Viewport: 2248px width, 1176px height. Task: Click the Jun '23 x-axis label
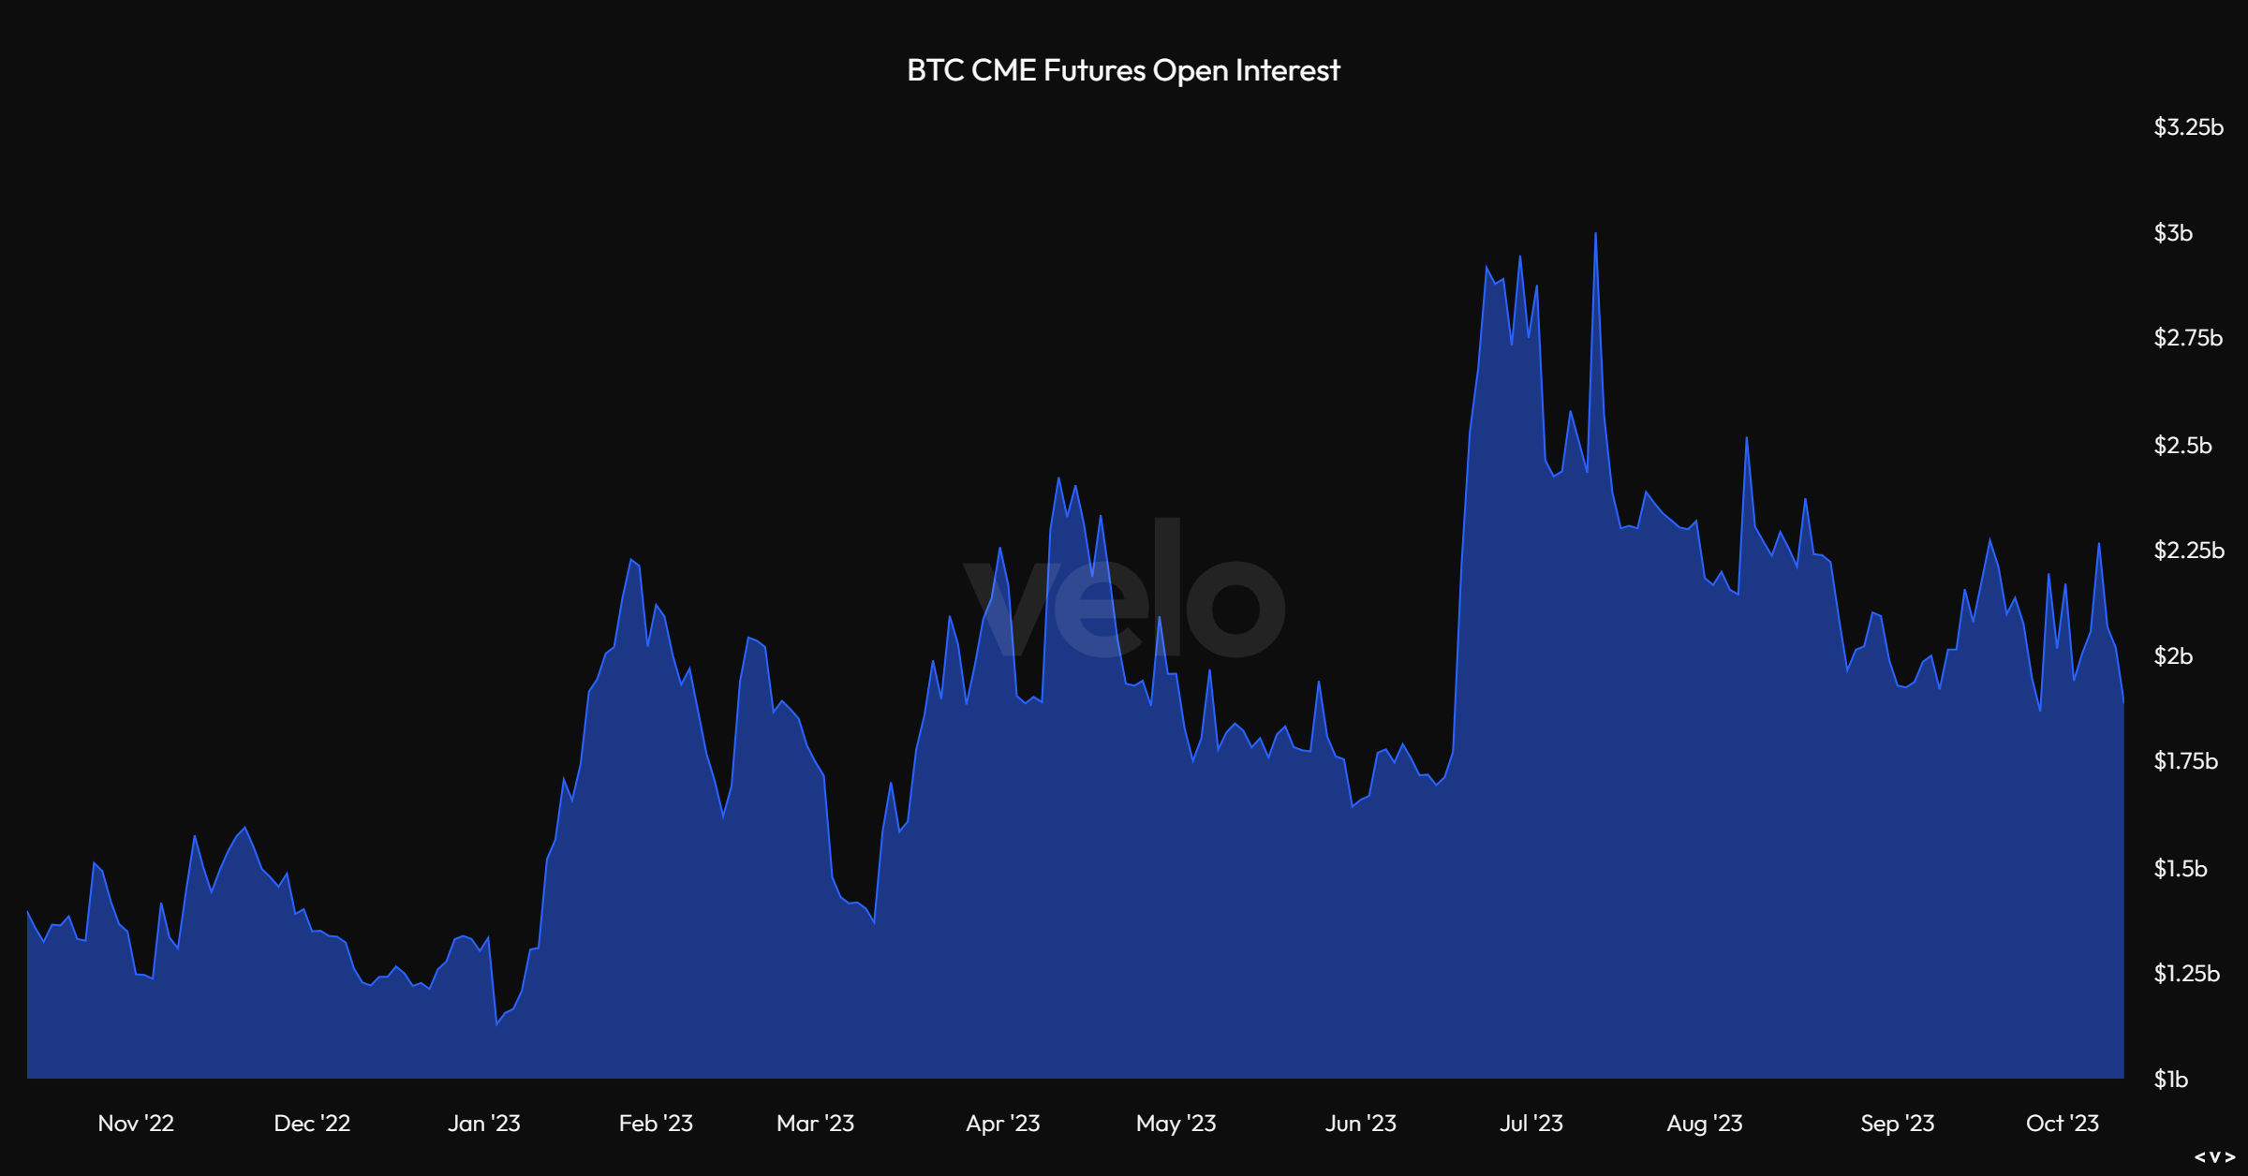click(1360, 1124)
